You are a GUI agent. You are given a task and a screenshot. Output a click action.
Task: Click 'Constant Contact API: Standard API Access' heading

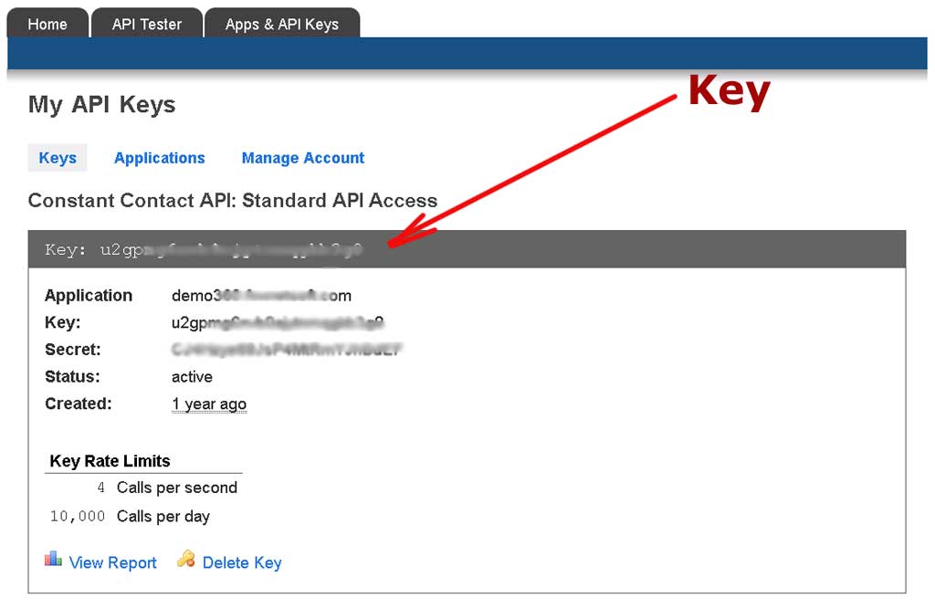[x=233, y=200]
